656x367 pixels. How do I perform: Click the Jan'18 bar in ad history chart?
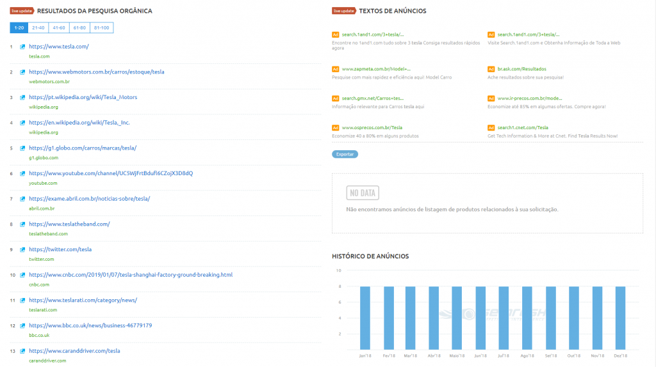tap(365, 318)
